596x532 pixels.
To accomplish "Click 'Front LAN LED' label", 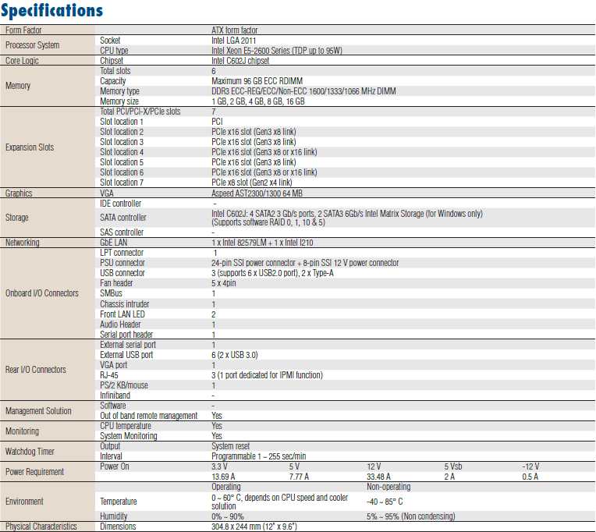I will click(122, 314).
